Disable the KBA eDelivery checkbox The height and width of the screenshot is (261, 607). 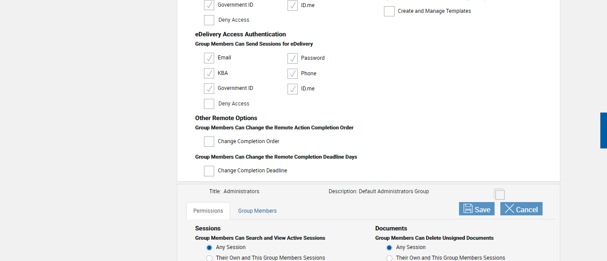[209, 74]
